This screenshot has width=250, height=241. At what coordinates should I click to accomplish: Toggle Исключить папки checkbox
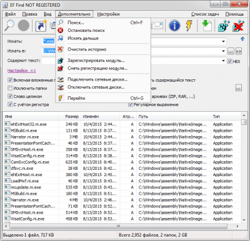(10, 88)
